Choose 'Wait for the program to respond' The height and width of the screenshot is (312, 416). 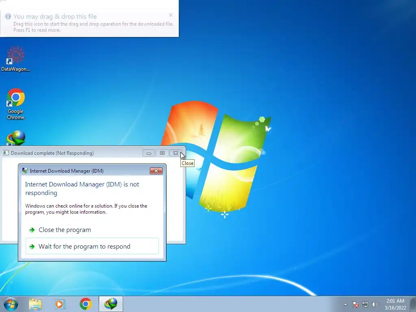point(92,246)
